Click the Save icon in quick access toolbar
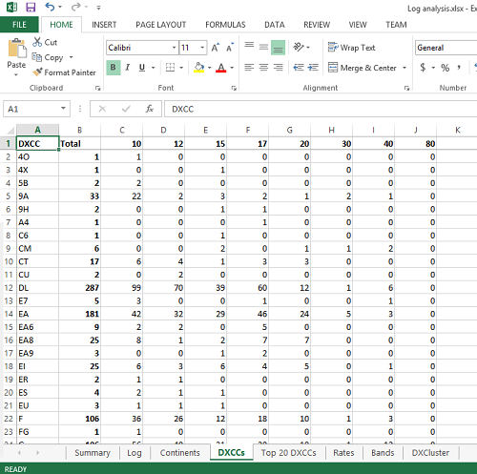Image resolution: width=477 pixels, height=474 pixels. (31, 7)
